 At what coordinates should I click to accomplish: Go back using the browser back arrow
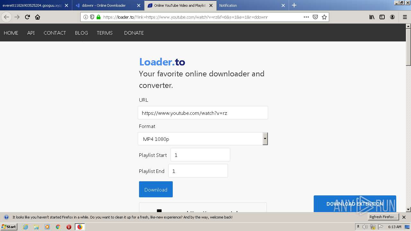point(6,17)
